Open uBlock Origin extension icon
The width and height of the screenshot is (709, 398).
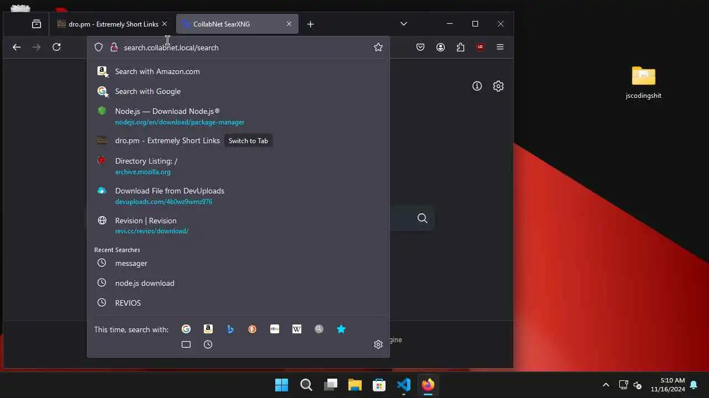480,47
